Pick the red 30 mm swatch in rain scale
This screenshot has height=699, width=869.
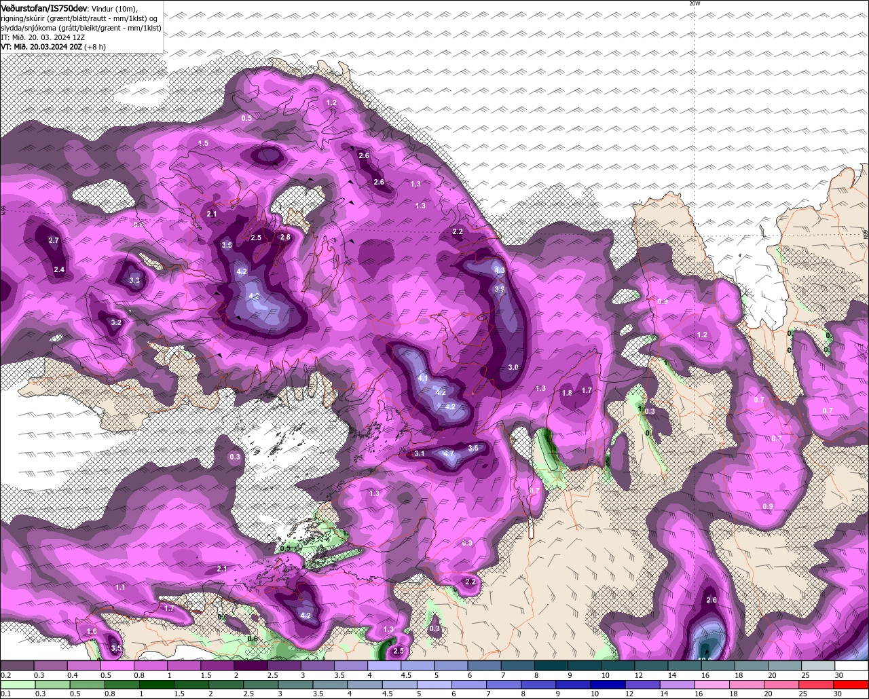[852, 684]
